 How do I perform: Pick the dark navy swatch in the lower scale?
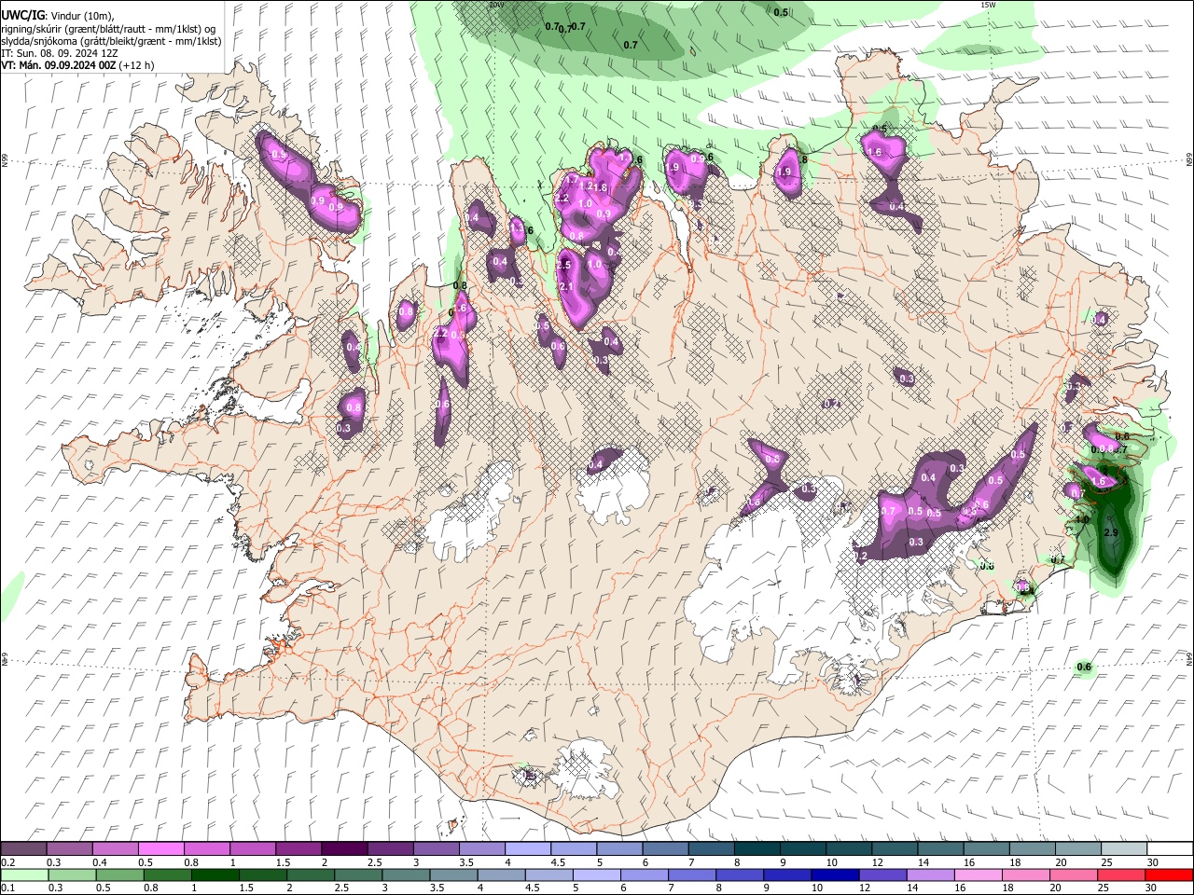[x=833, y=874]
